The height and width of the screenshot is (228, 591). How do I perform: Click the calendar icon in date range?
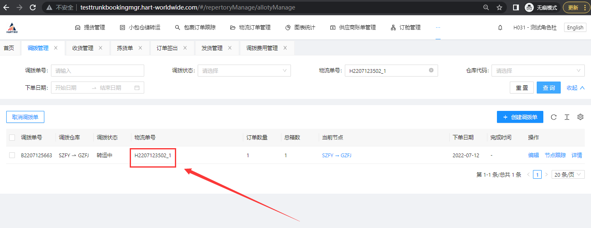137,88
